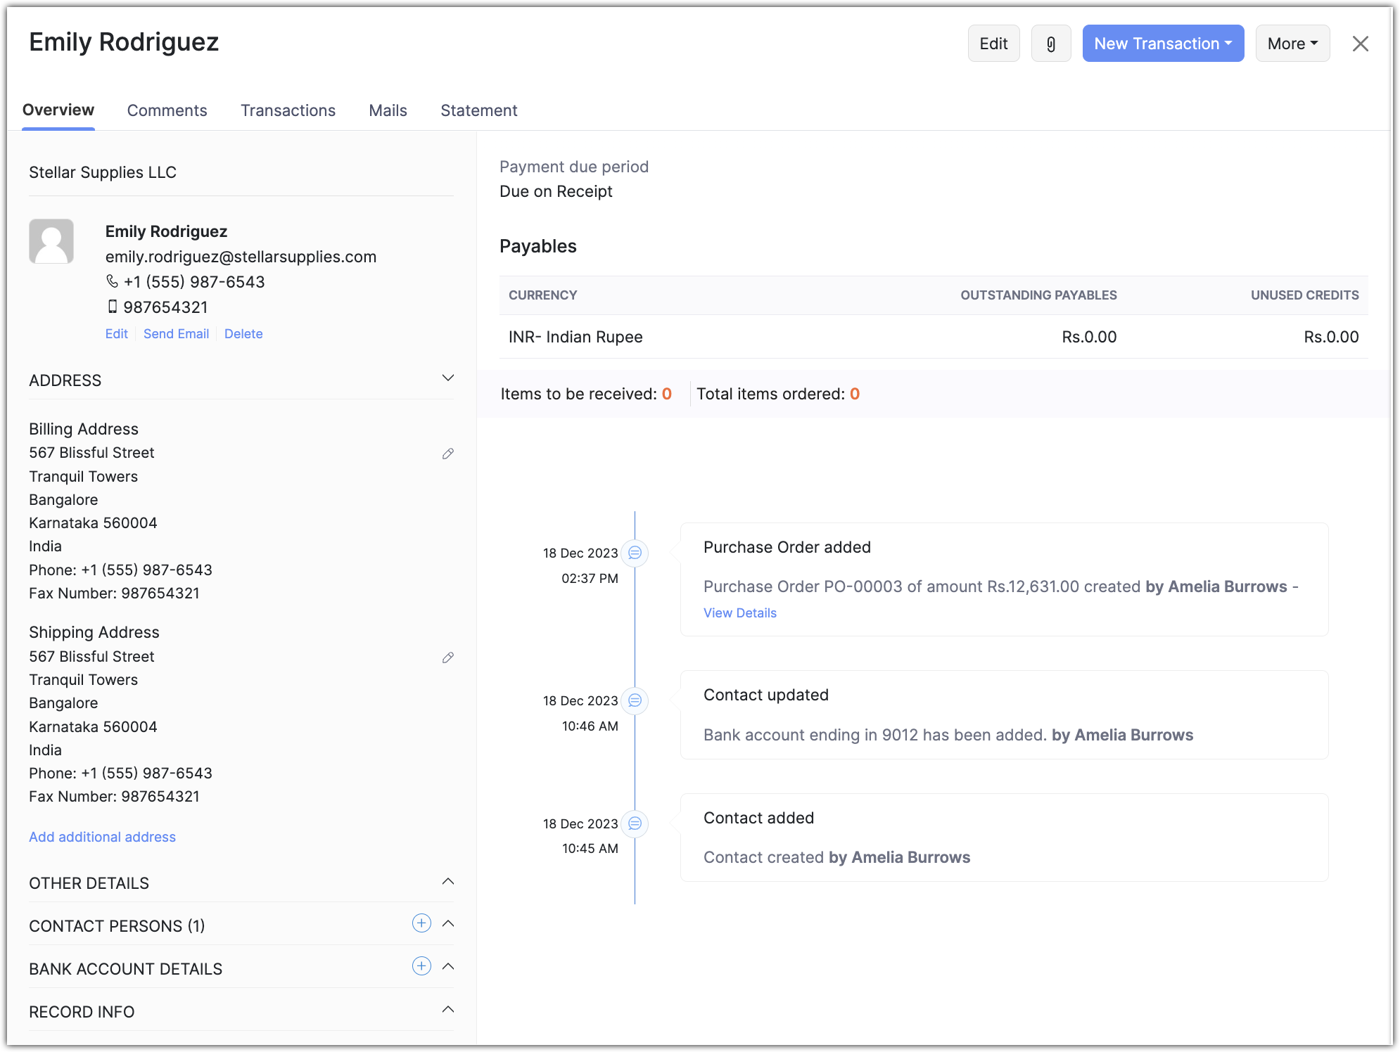
Task: Click Add additional address link
Action: pos(102,837)
